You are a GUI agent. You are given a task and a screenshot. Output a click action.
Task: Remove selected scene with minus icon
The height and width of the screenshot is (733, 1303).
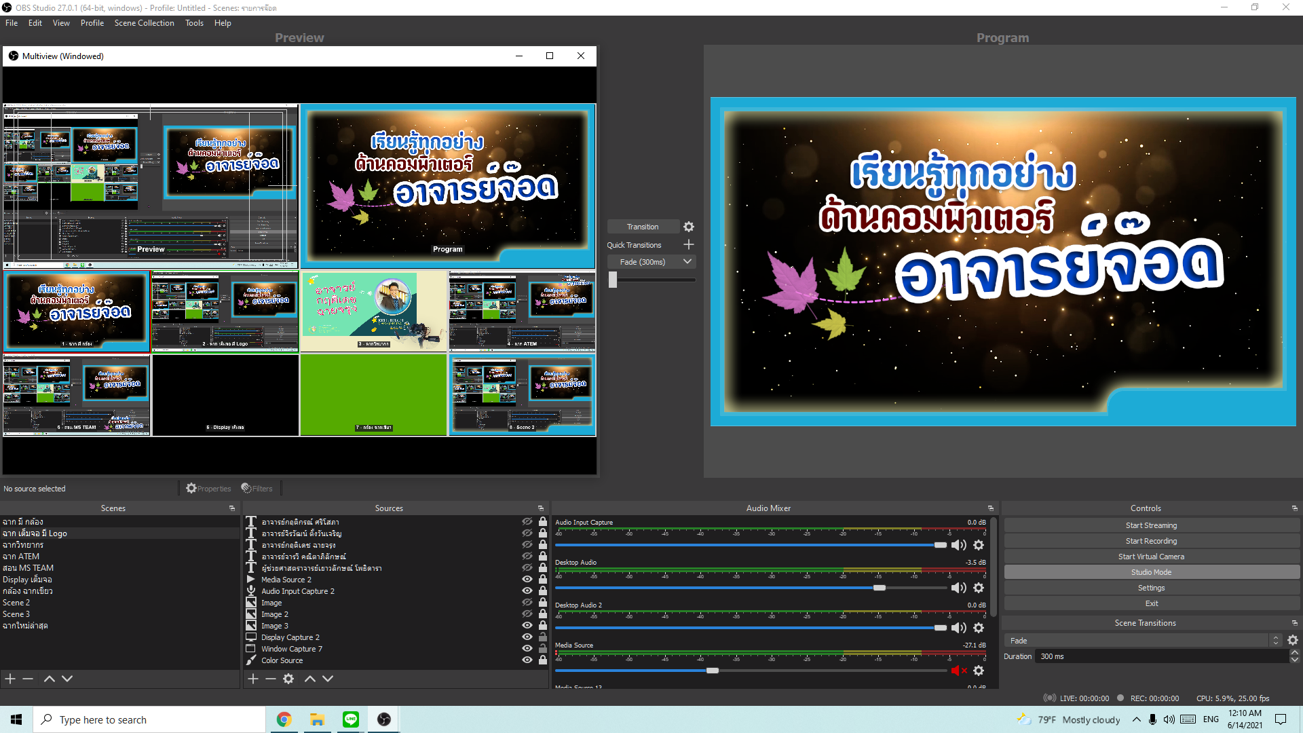click(28, 679)
